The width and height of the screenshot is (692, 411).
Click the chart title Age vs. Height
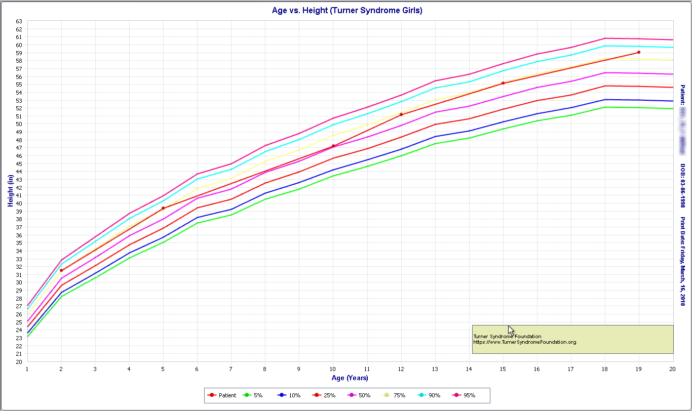pyautogui.click(x=347, y=10)
